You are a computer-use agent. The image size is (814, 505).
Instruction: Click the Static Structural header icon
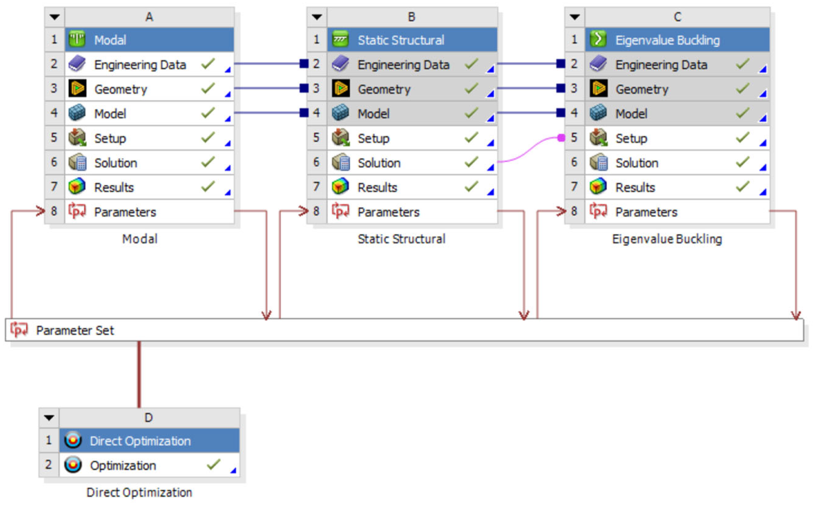(x=340, y=39)
